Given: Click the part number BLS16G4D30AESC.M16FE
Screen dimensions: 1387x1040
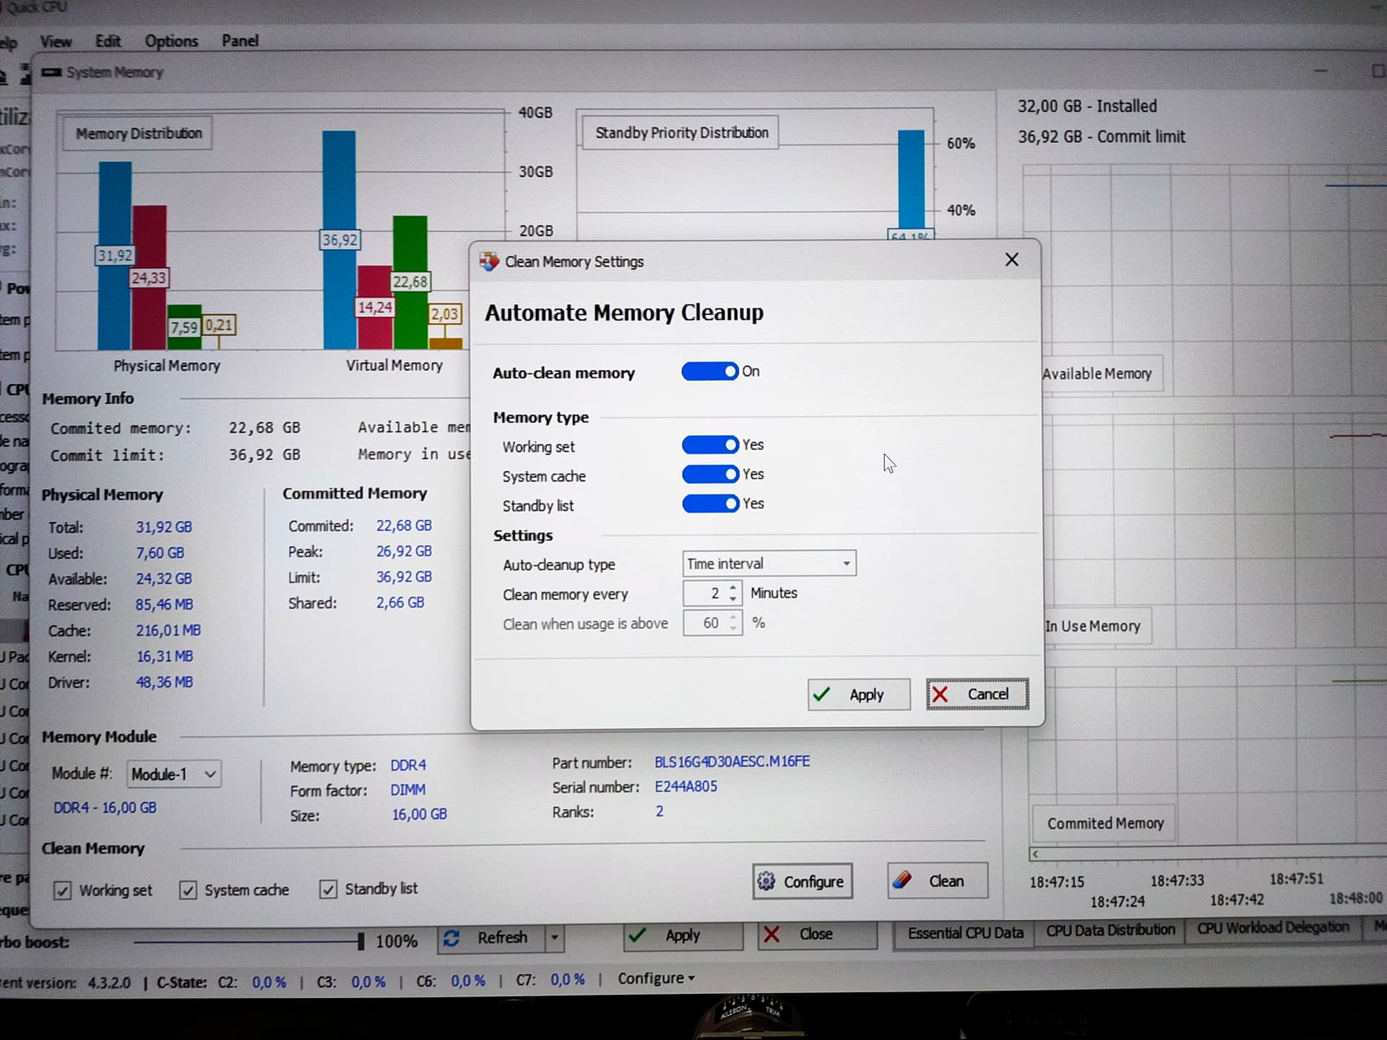Looking at the screenshot, I should click(x=732, y=762).
